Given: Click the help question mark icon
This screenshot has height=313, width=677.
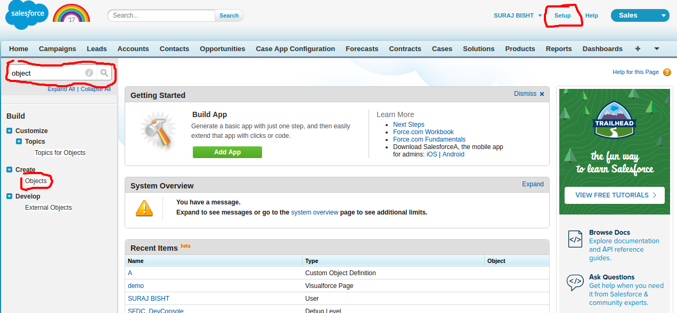Looking at the screenshot, I should point(667,72).
